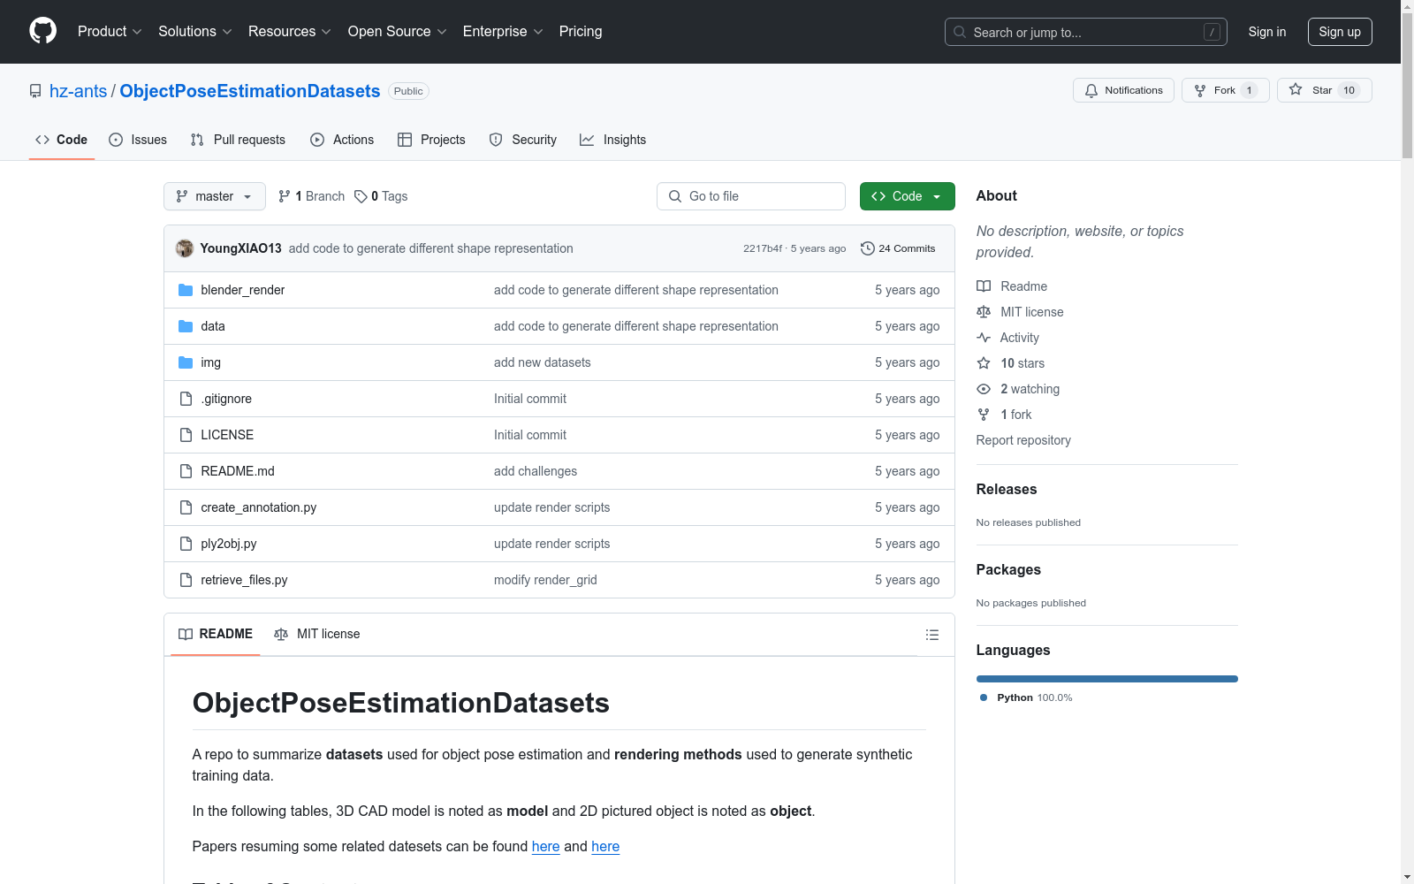The height and width of the screenshot is (884, 1414).
Task: Click the tag icon beside 0 Tags
Action: 361,196
